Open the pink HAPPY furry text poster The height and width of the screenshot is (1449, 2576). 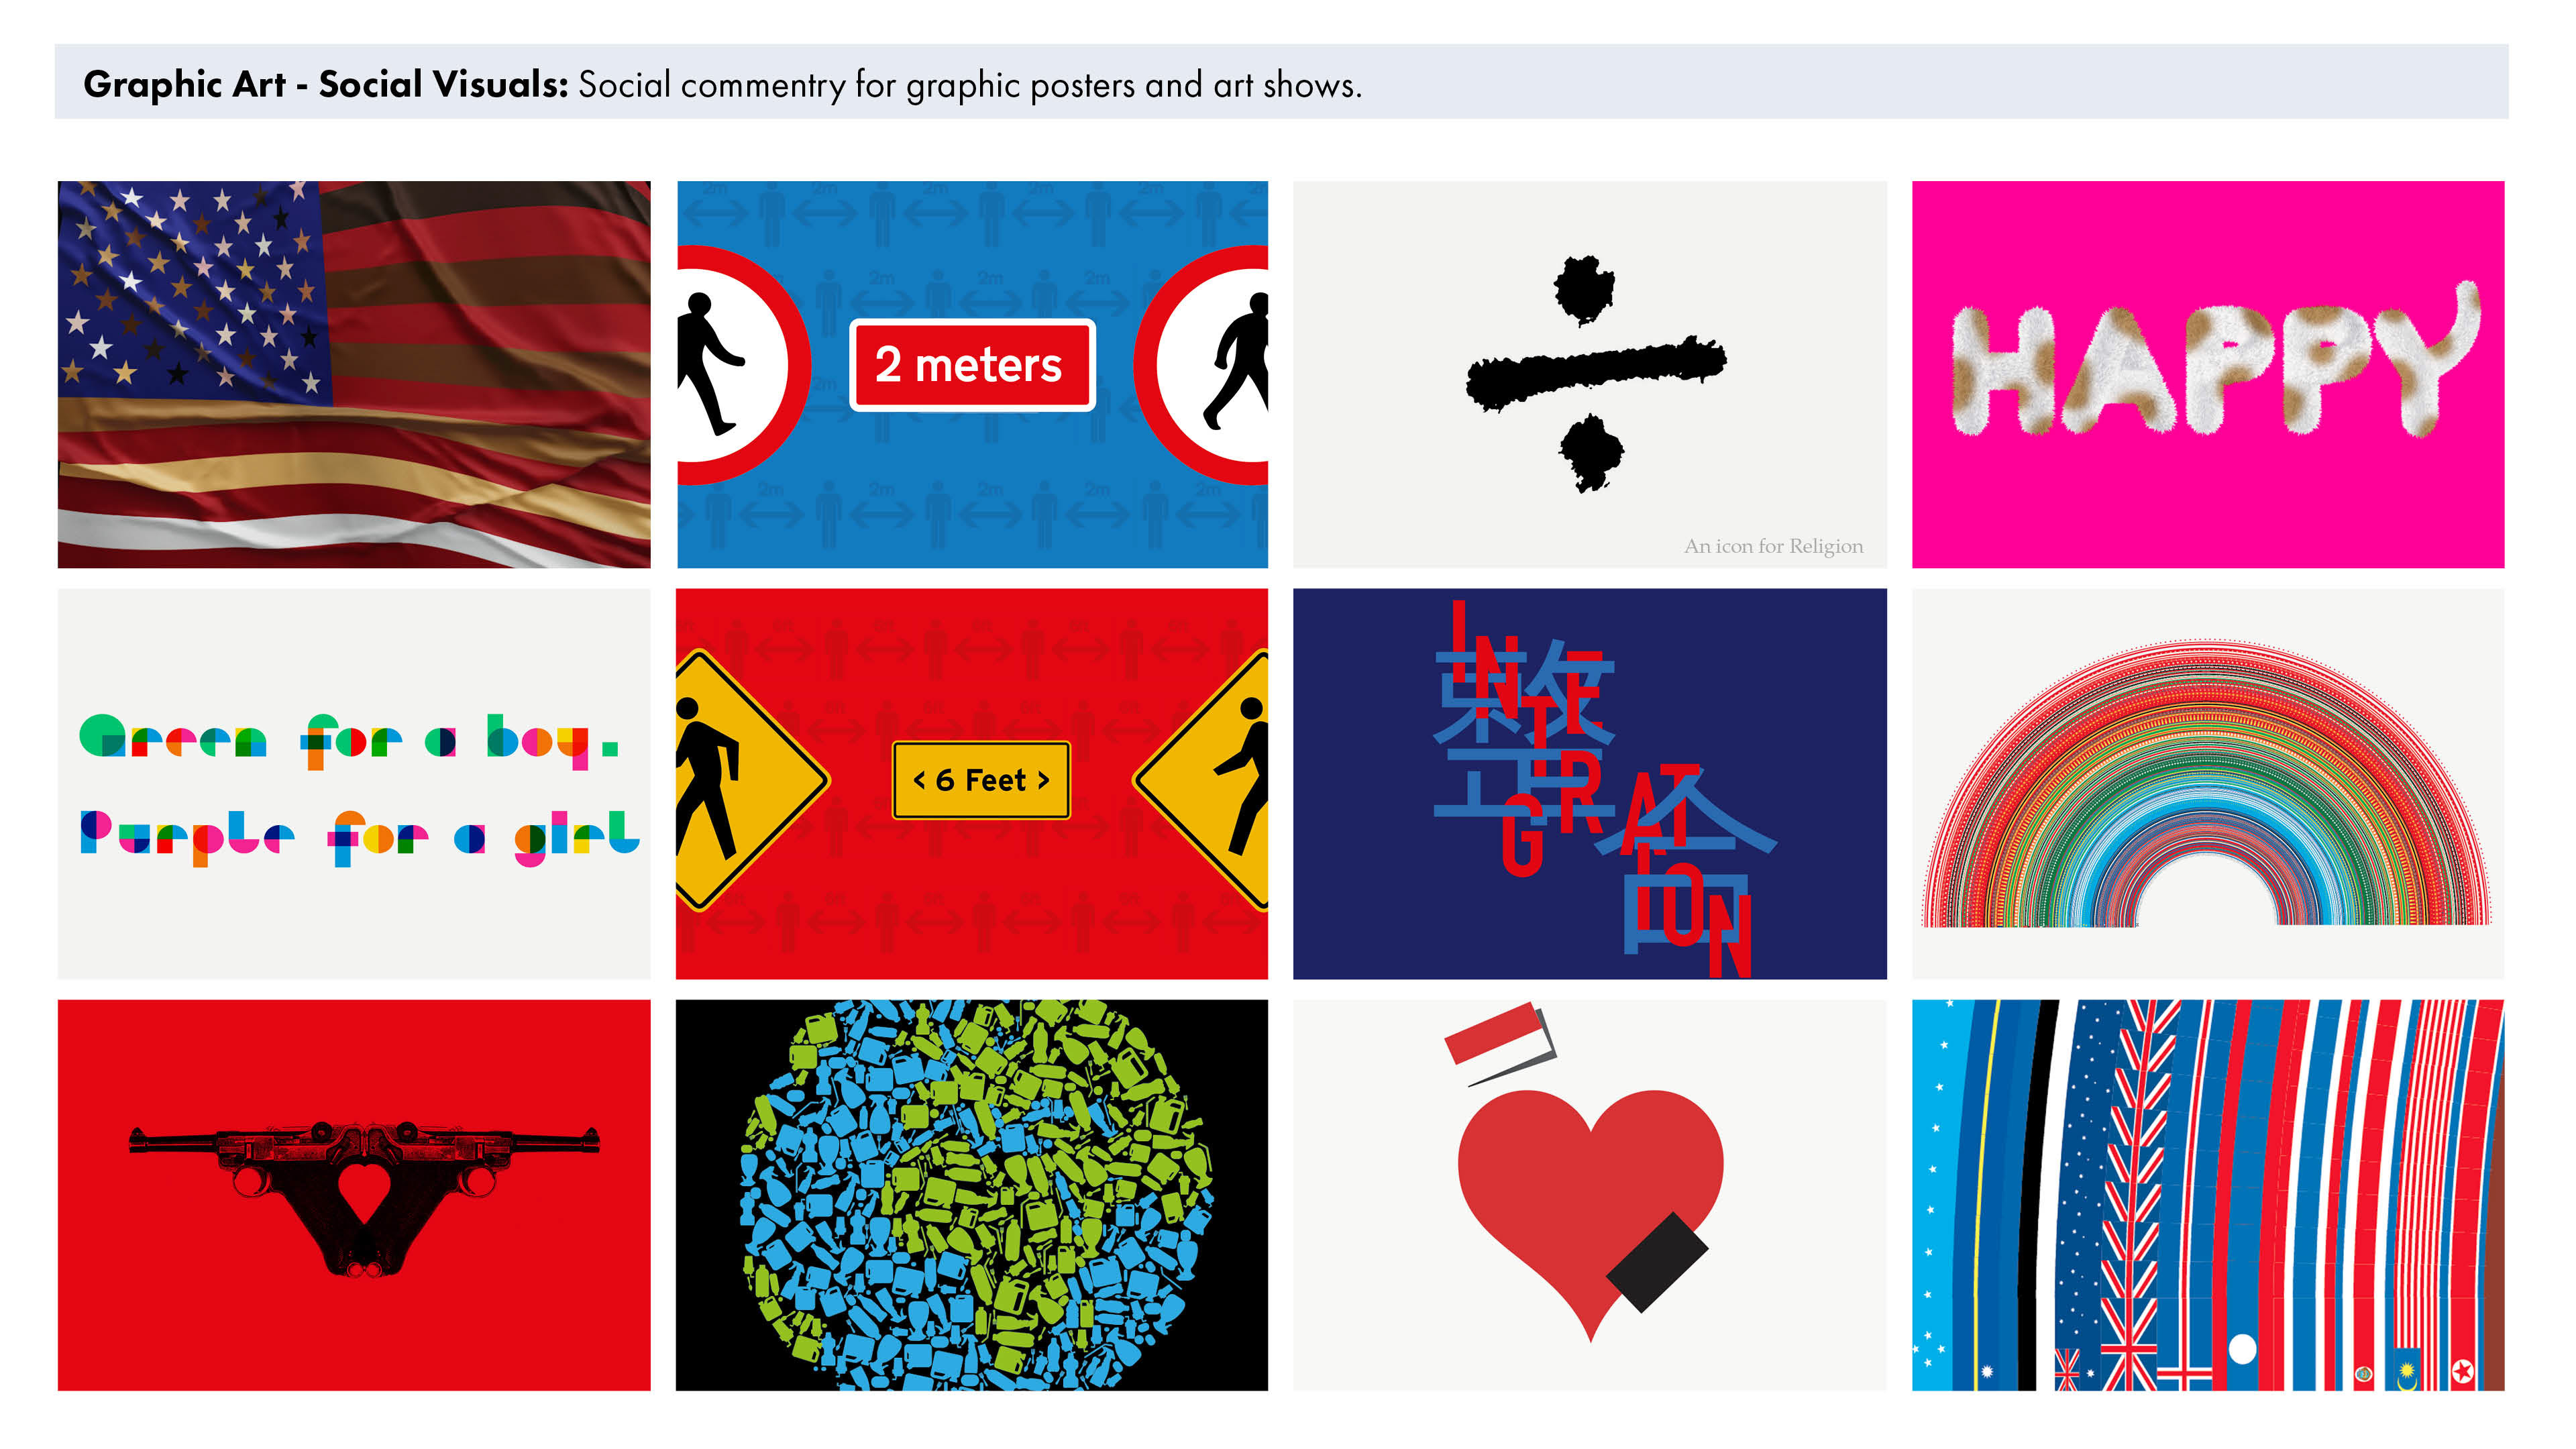(2208, 374)
